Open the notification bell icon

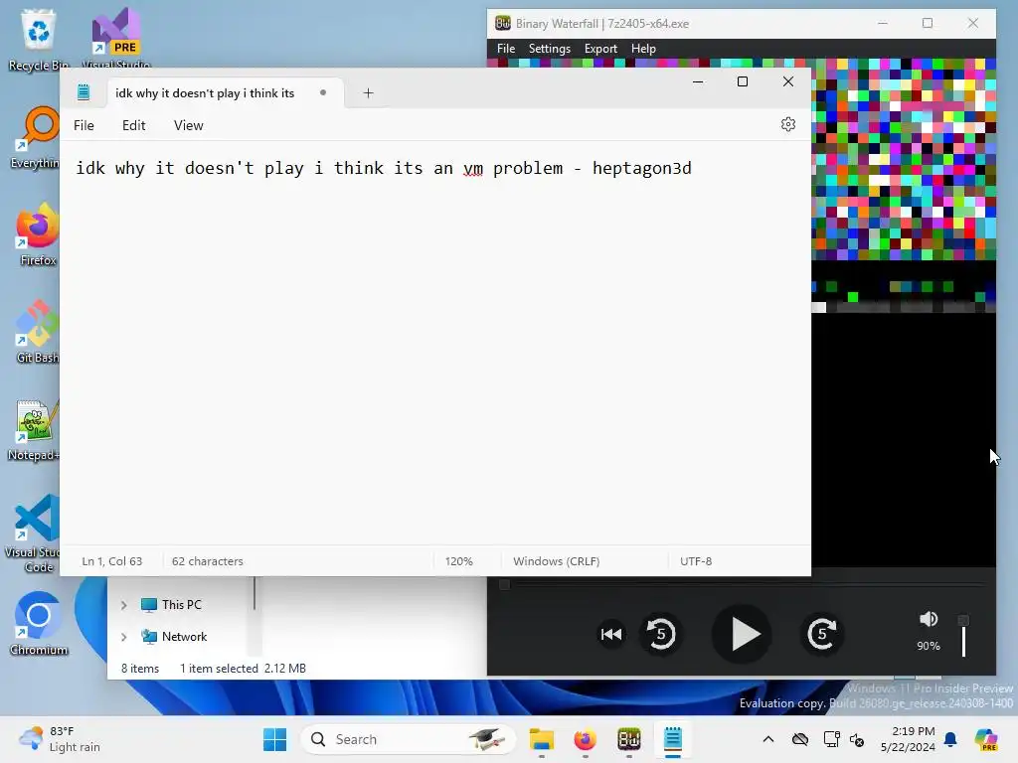point(950,739)
